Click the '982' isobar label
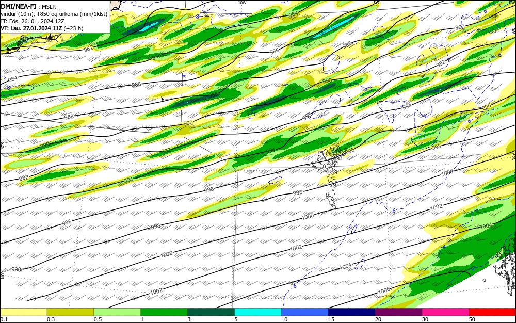Screen dimensions: 516x323 click(x=88, y=49)
